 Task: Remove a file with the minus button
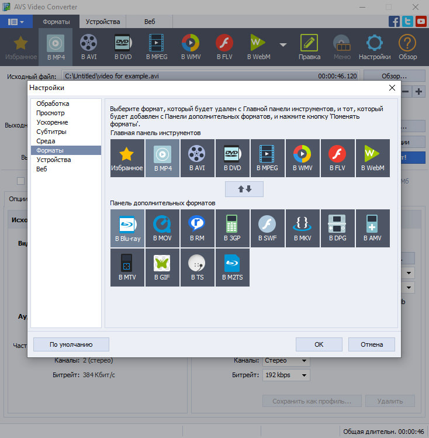pos(406,91)
